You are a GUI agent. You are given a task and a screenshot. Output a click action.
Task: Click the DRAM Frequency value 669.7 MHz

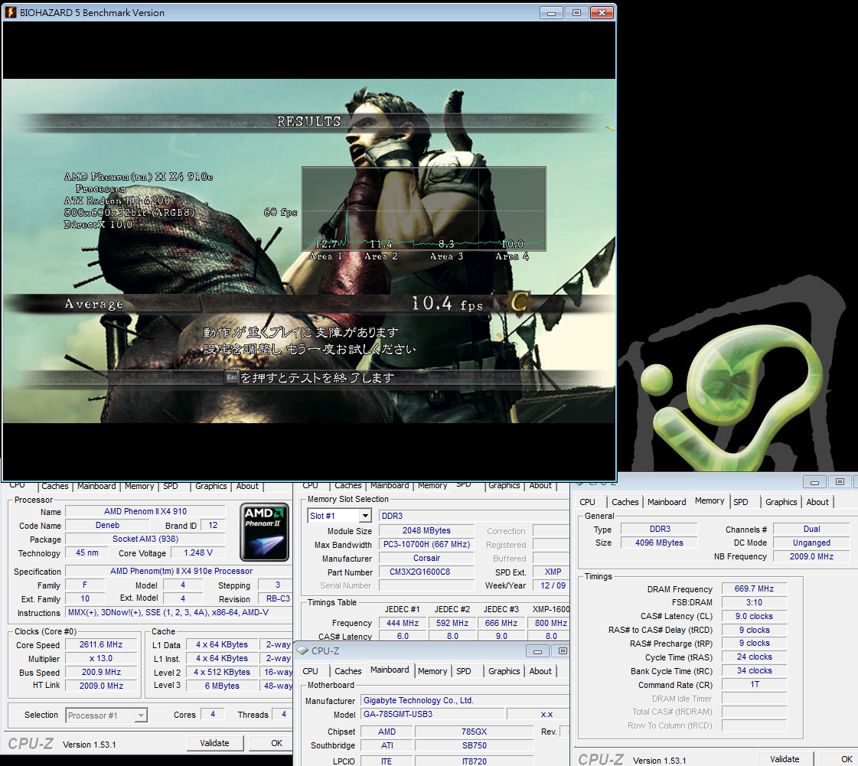point(754,588)
